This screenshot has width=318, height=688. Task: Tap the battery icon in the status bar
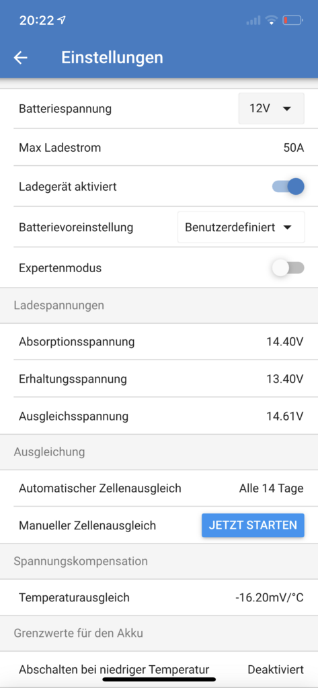(x=292, y=20)
